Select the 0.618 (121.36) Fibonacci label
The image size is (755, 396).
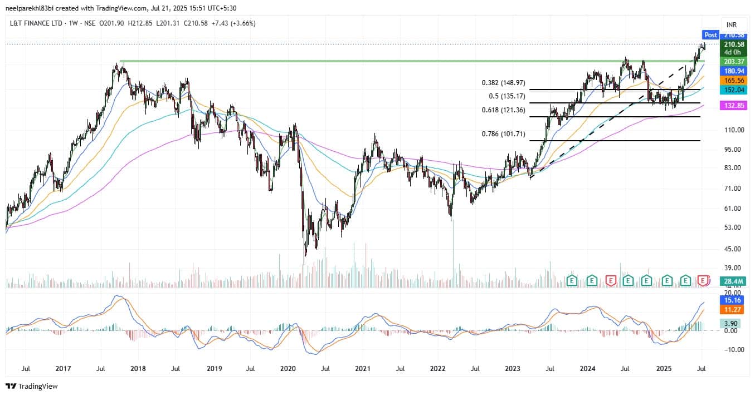click(503, 110)
